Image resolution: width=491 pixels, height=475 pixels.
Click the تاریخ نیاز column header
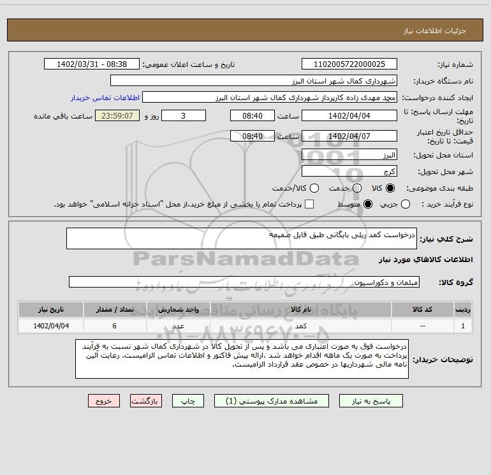(51, 309)
